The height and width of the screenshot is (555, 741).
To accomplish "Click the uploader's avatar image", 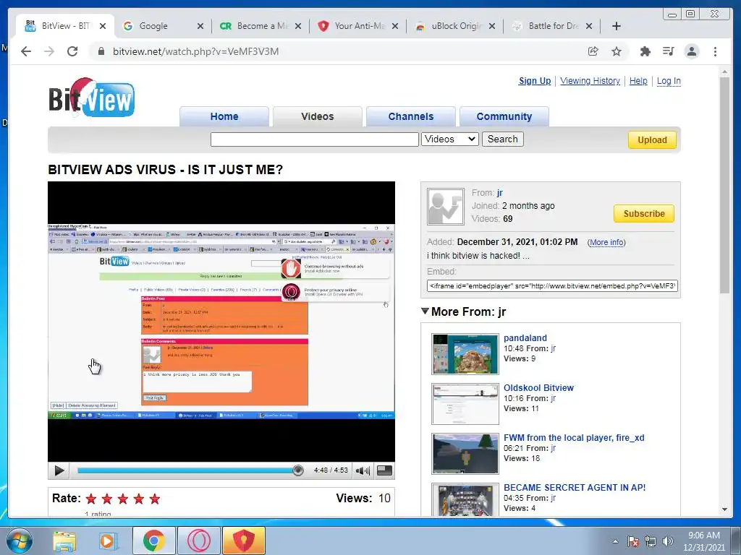I will pyautogui.click(x=445, y=206).
